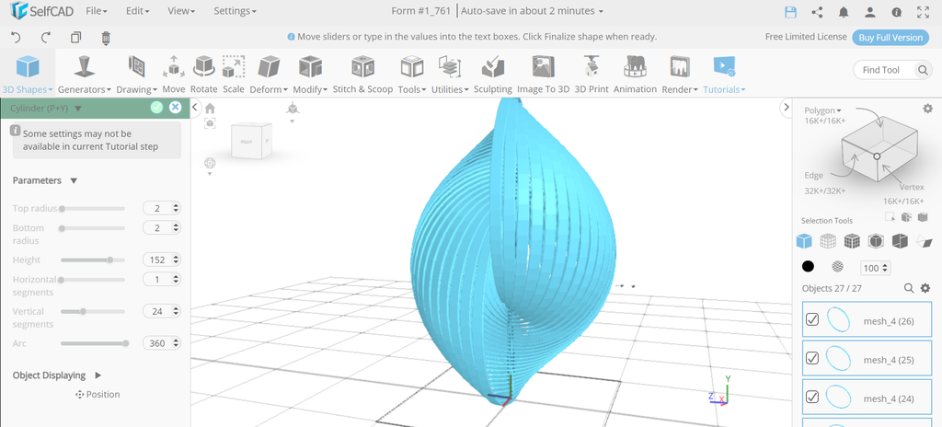
Task: Click the info help icon
Action: (x=896, y=12)
